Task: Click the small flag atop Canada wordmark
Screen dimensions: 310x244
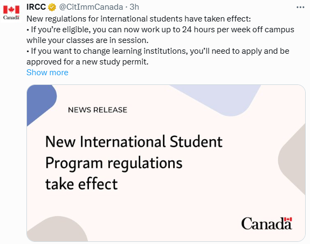Action: [x=288, y=219]
